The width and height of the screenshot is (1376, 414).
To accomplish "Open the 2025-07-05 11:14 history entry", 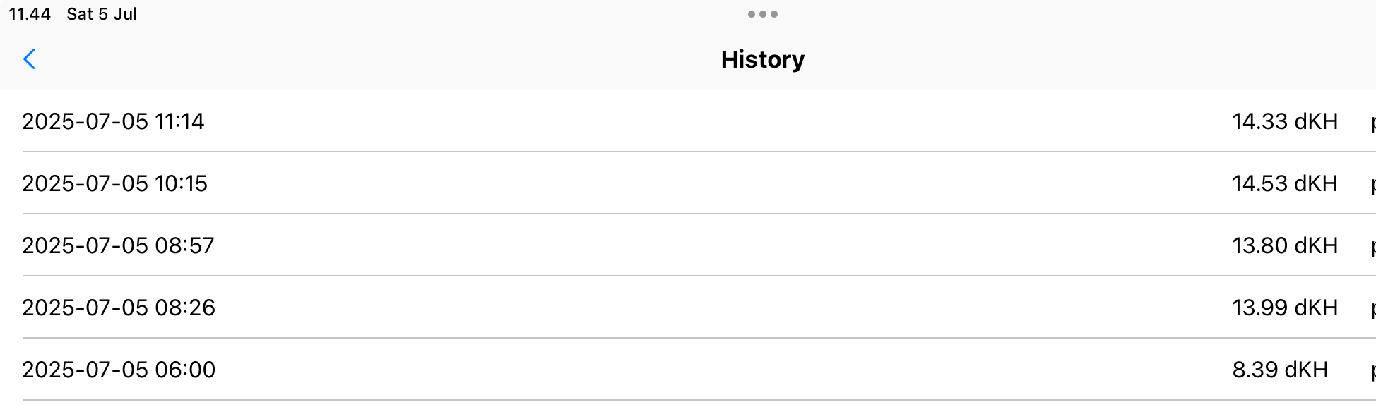I will click(113, 121).
